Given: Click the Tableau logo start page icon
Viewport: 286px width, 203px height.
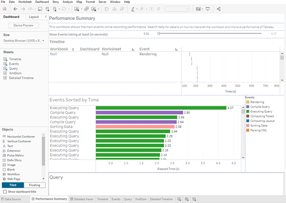Looking at the screenshot, I should (5, 9).
